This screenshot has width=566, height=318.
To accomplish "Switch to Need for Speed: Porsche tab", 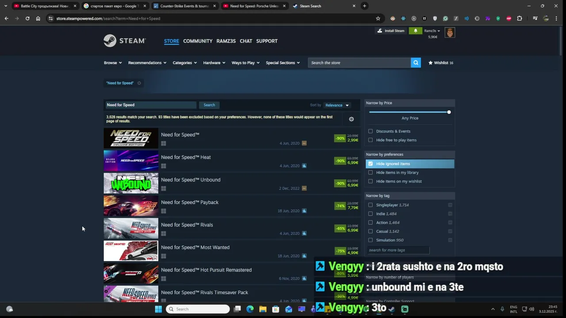I will (255, 6).
